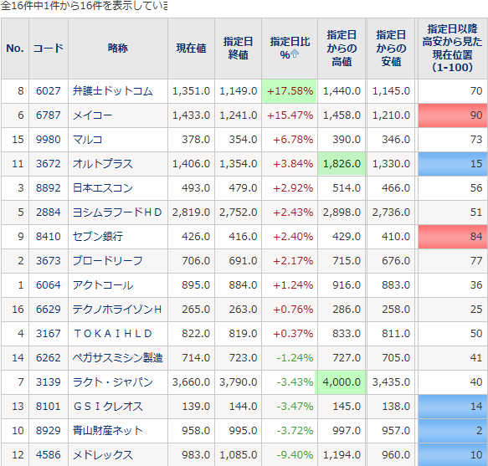This screenshot has width=488, height=466.
Task: Click stock code 2884
Action: (x=49, y=213)
